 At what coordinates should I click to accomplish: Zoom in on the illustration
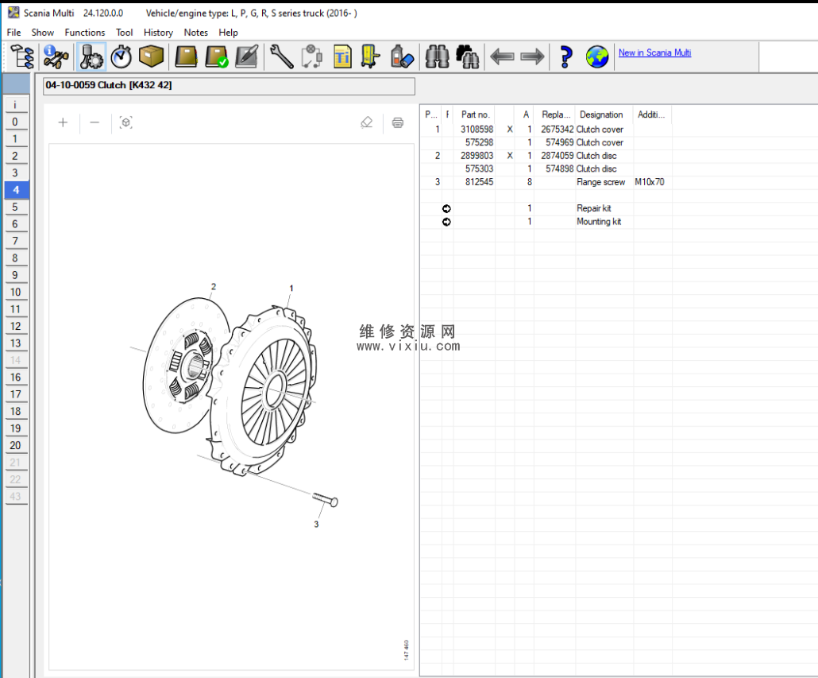point(63,122)
